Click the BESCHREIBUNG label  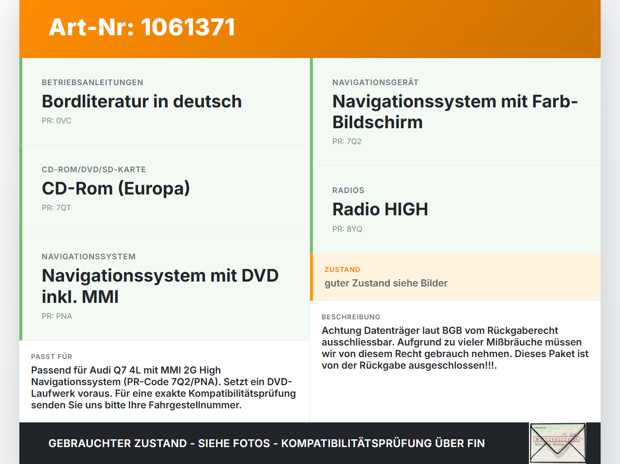[351, 317]
